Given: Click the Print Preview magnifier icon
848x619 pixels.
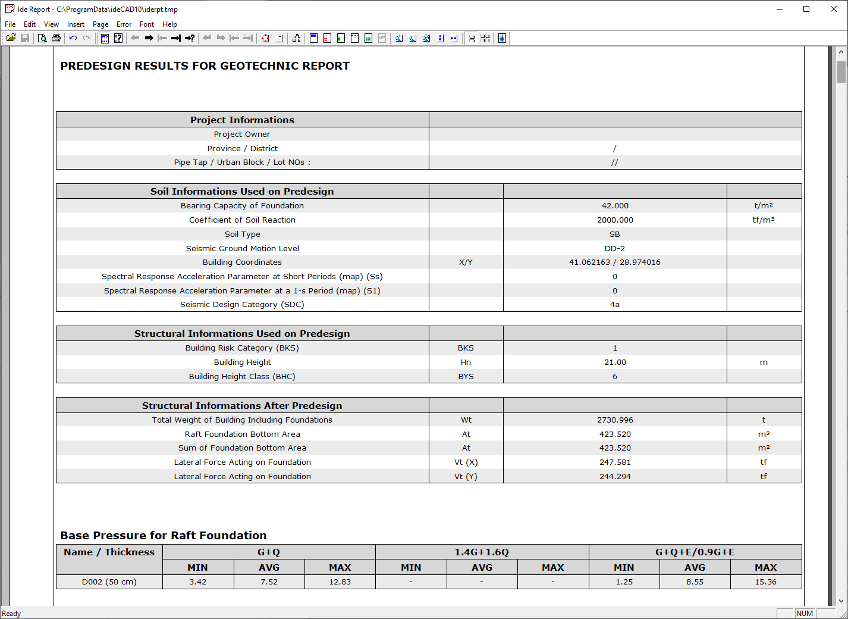Looking at the screenshot, I should pos(42,38).
